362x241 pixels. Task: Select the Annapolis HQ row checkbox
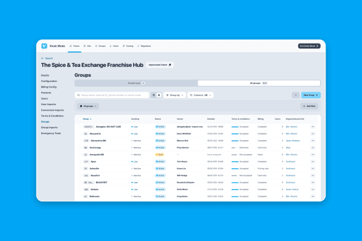pos(80,155)
